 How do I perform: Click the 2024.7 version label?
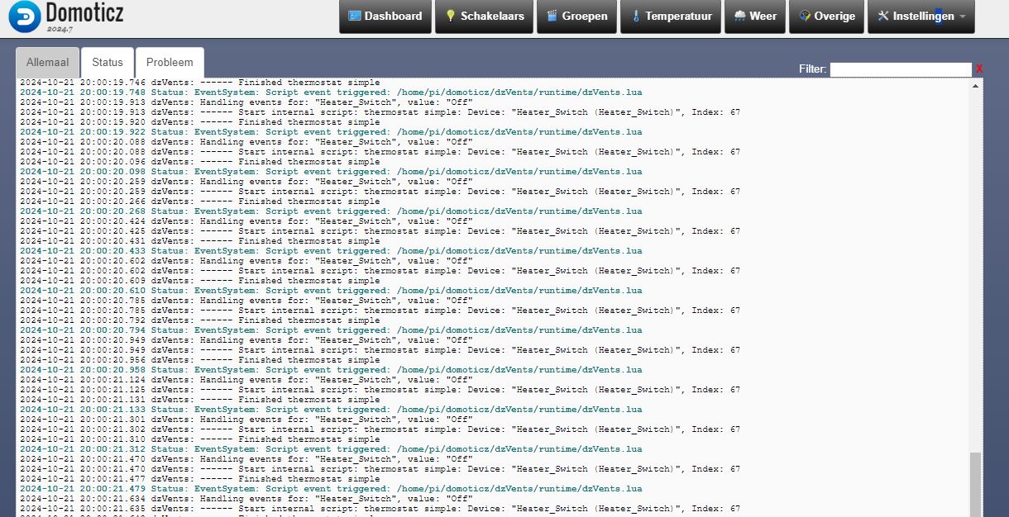pos(61,29)
